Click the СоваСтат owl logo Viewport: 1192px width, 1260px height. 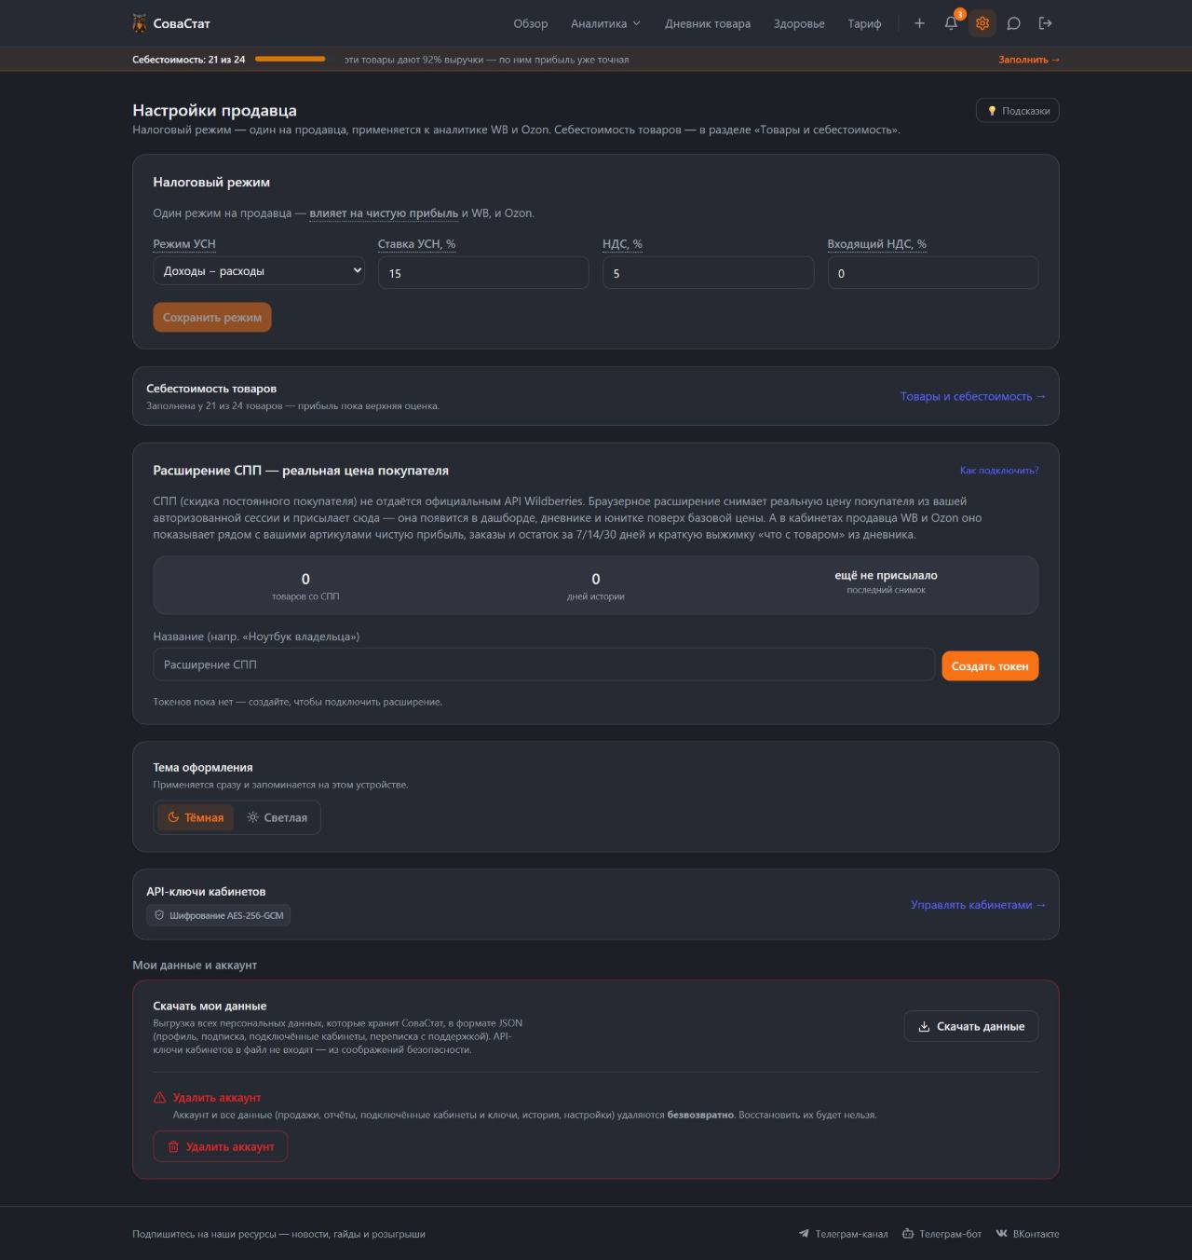click(x=140, y=23)
